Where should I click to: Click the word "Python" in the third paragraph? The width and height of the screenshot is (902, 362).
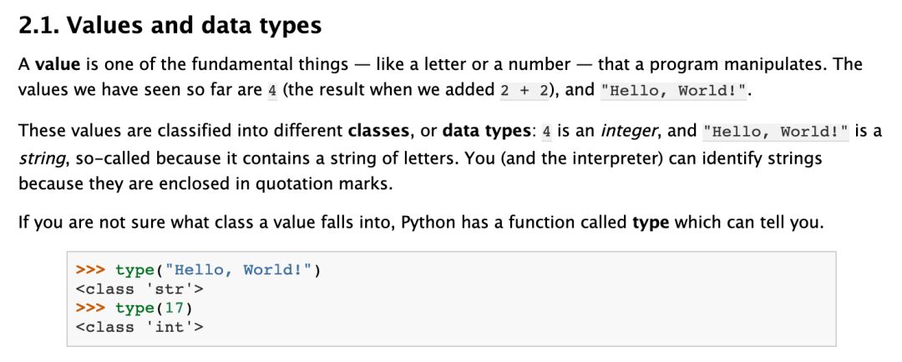point(428,224)
